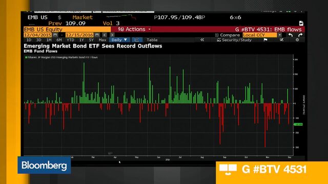Click the Market status label
328x184 pixels.
83,17
